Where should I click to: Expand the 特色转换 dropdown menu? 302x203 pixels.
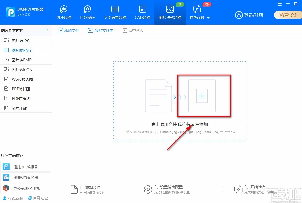pyautogui.click(x=197, y=12)
